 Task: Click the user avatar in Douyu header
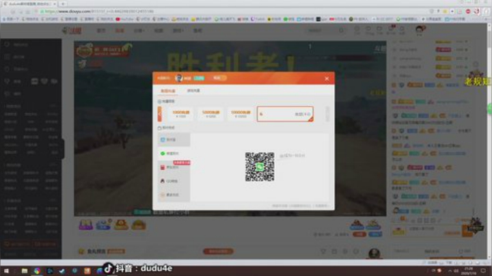coord(420,31)
